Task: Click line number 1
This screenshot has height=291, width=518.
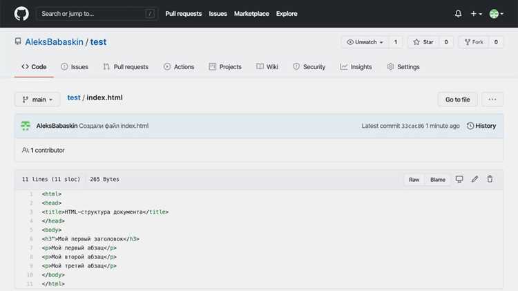Action: 31,194
